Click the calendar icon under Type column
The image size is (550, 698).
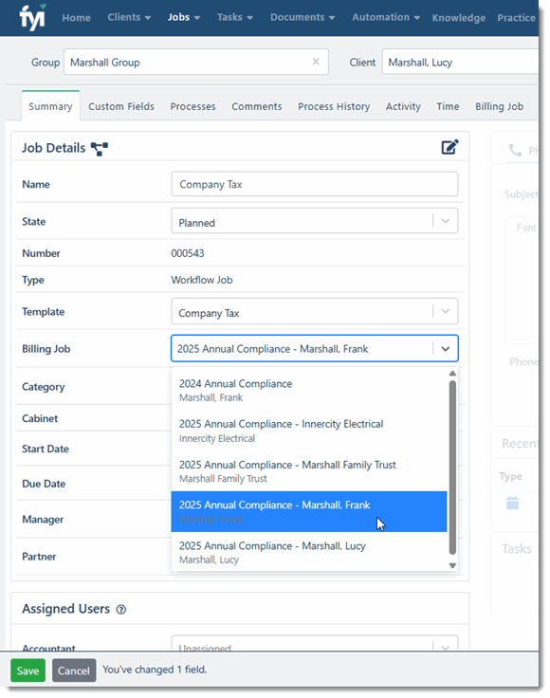tap(513, 503)
